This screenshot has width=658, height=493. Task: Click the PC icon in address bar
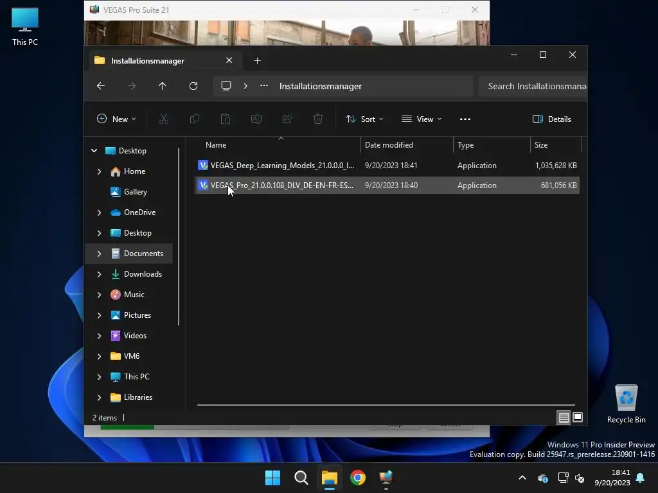pyautogui.click(x=226, y=86)
